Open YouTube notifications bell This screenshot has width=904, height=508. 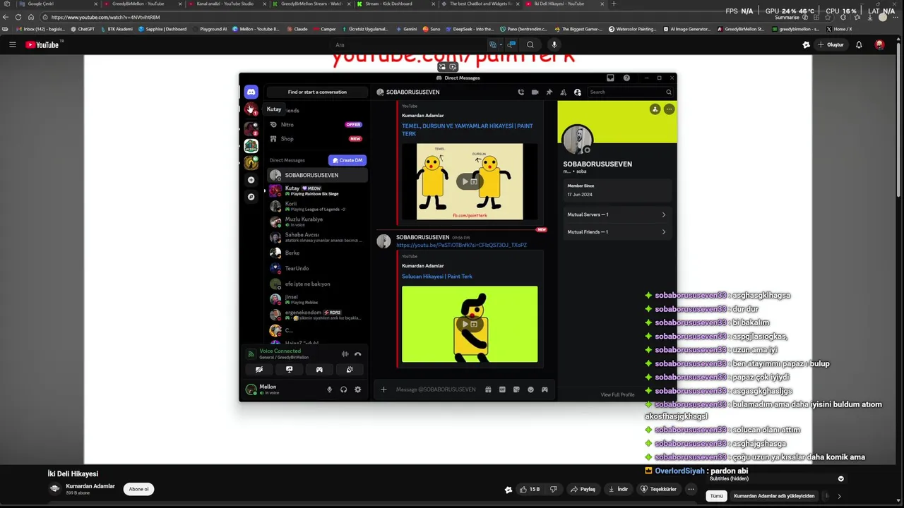click(x=859, y=44)
